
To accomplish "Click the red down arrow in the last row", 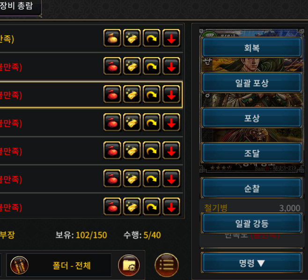I will (171, 206).
